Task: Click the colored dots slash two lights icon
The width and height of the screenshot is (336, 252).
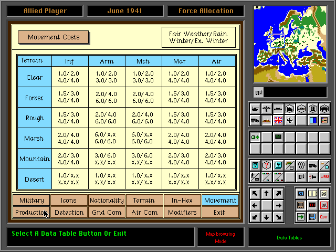Action: click(278, 177)
